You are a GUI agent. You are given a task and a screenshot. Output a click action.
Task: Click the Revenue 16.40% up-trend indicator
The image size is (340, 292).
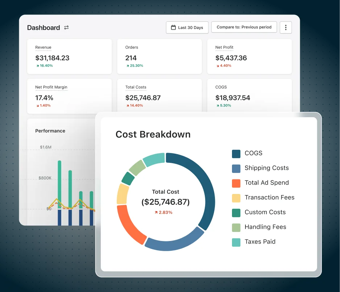point(45,65)
